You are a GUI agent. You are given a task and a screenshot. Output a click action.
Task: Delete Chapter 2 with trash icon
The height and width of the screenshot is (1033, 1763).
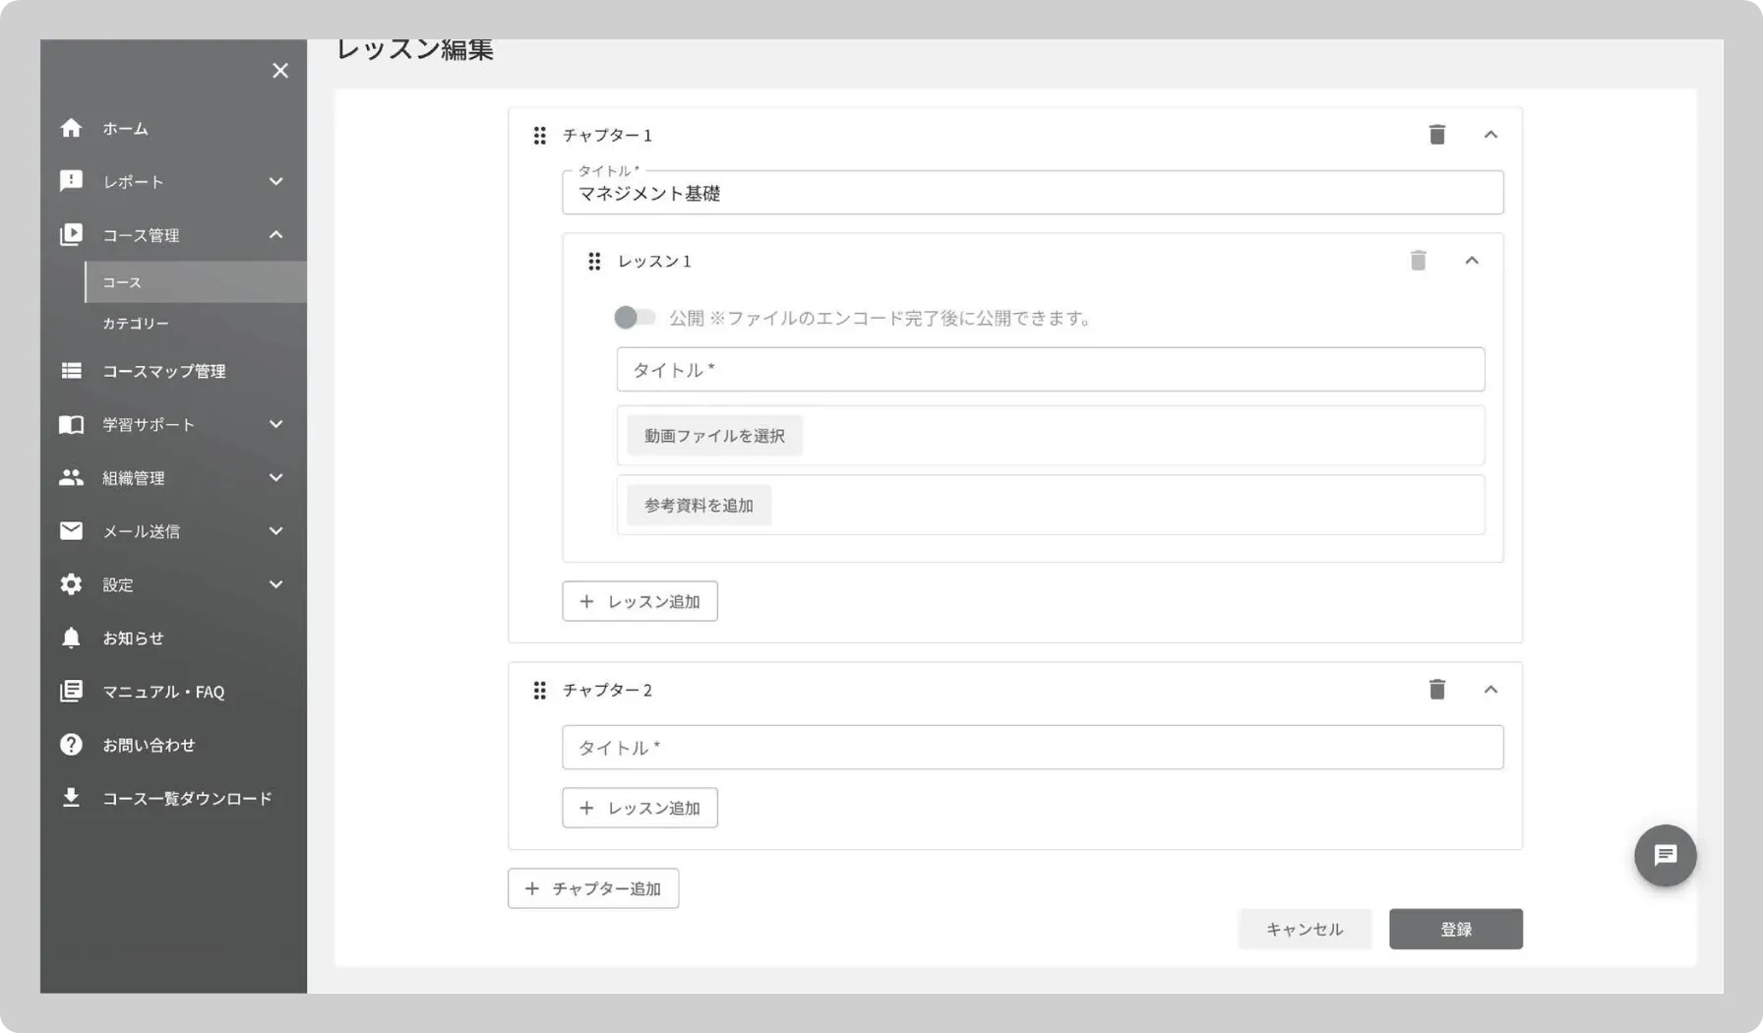coord(1436,690)
